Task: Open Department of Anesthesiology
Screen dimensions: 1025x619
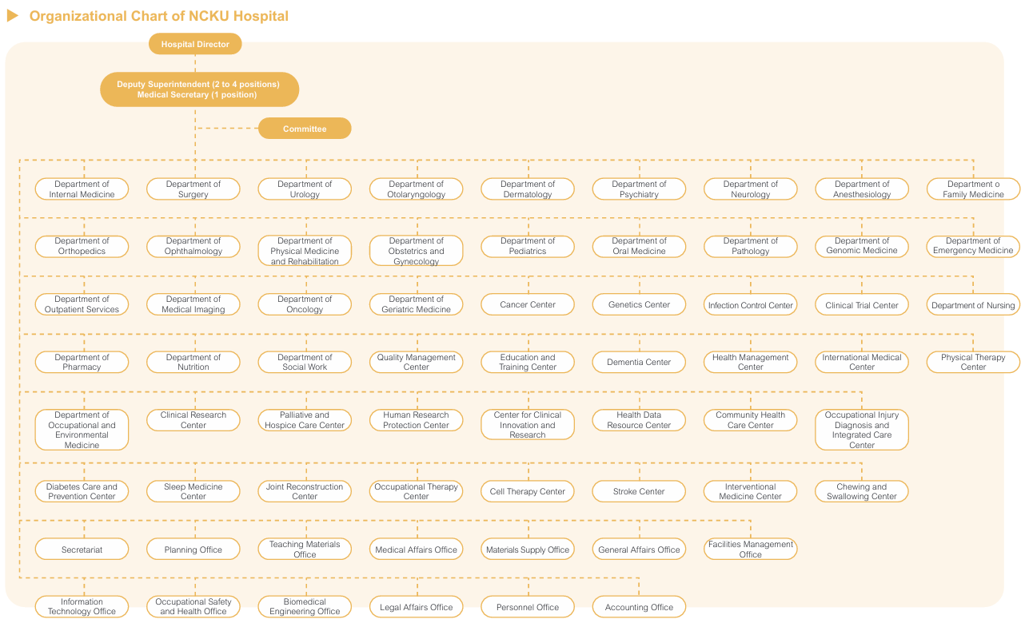Action: tap(862, 189)
